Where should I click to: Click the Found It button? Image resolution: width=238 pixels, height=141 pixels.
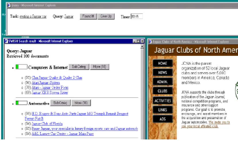point(88,16)
